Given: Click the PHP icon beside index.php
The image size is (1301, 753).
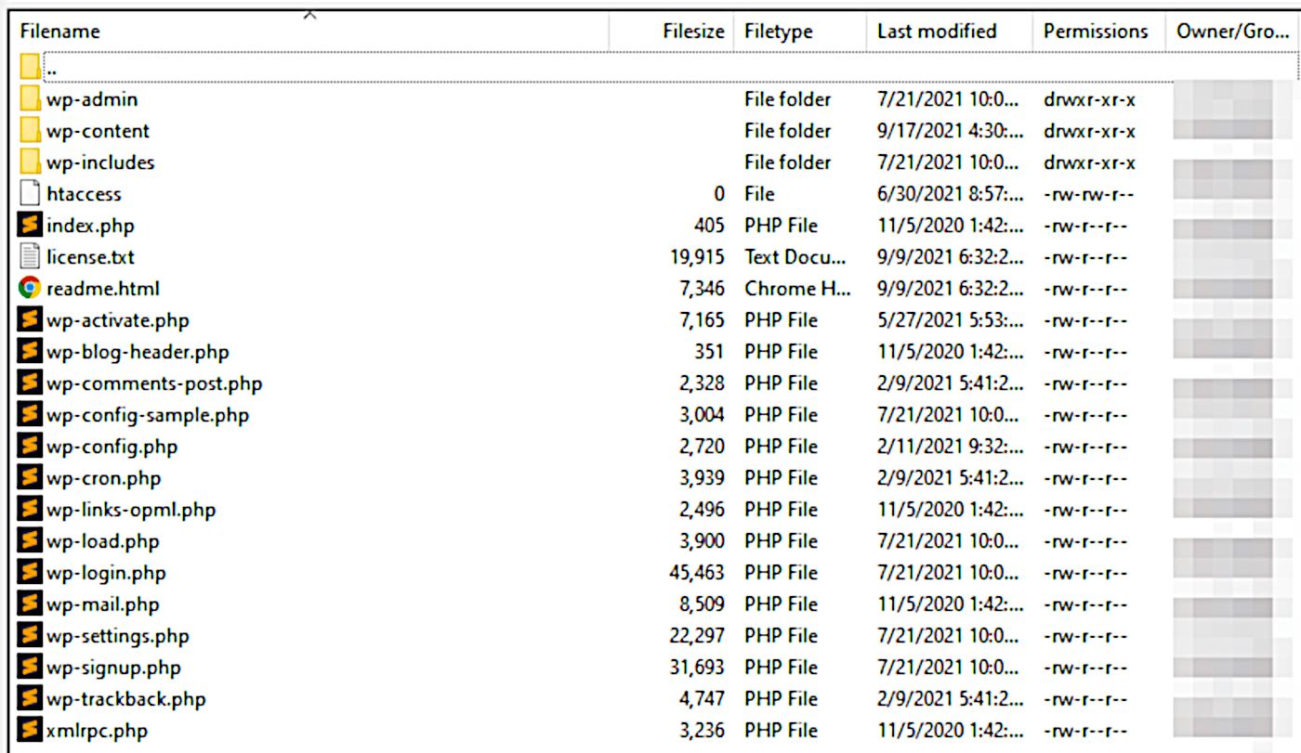Looking at the screenshot, I should 29,225.
